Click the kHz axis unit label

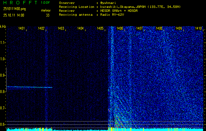3,27
